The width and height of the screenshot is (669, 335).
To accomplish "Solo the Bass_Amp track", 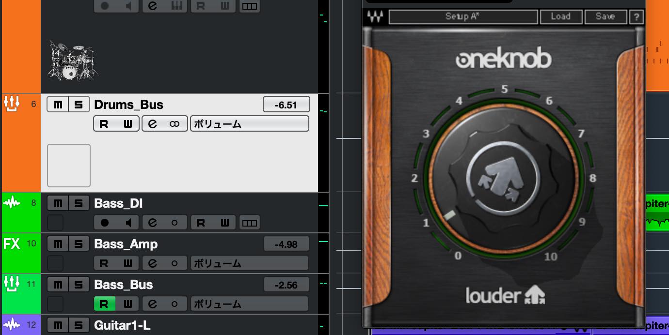I will [x=79, y=244].
